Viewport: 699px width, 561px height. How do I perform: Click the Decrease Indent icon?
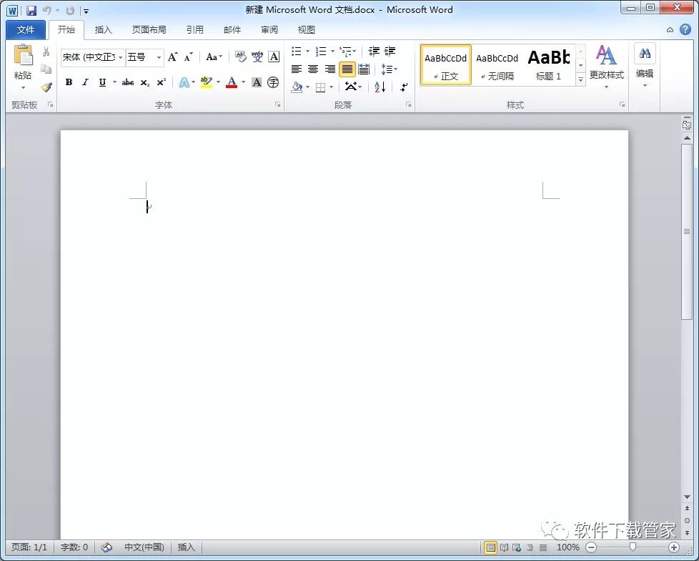click(374, 52)
